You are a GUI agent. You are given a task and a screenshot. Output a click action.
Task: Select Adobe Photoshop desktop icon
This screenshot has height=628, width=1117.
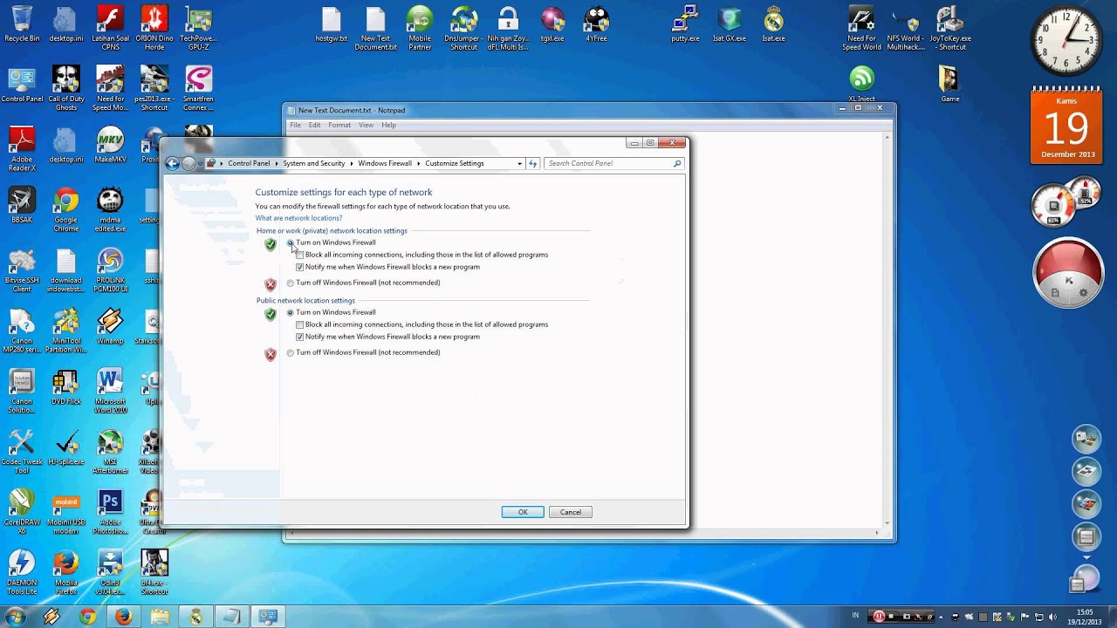click(x=110, y=512)
